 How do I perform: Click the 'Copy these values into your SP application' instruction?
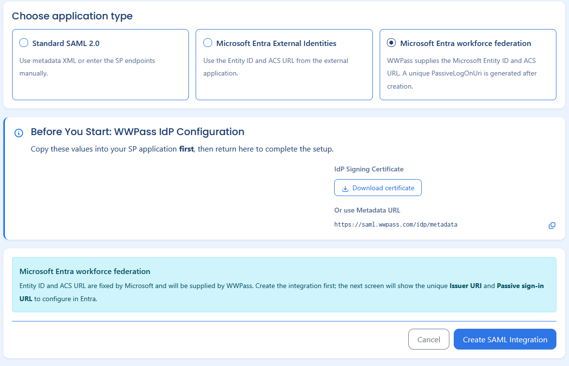[182, 149]
